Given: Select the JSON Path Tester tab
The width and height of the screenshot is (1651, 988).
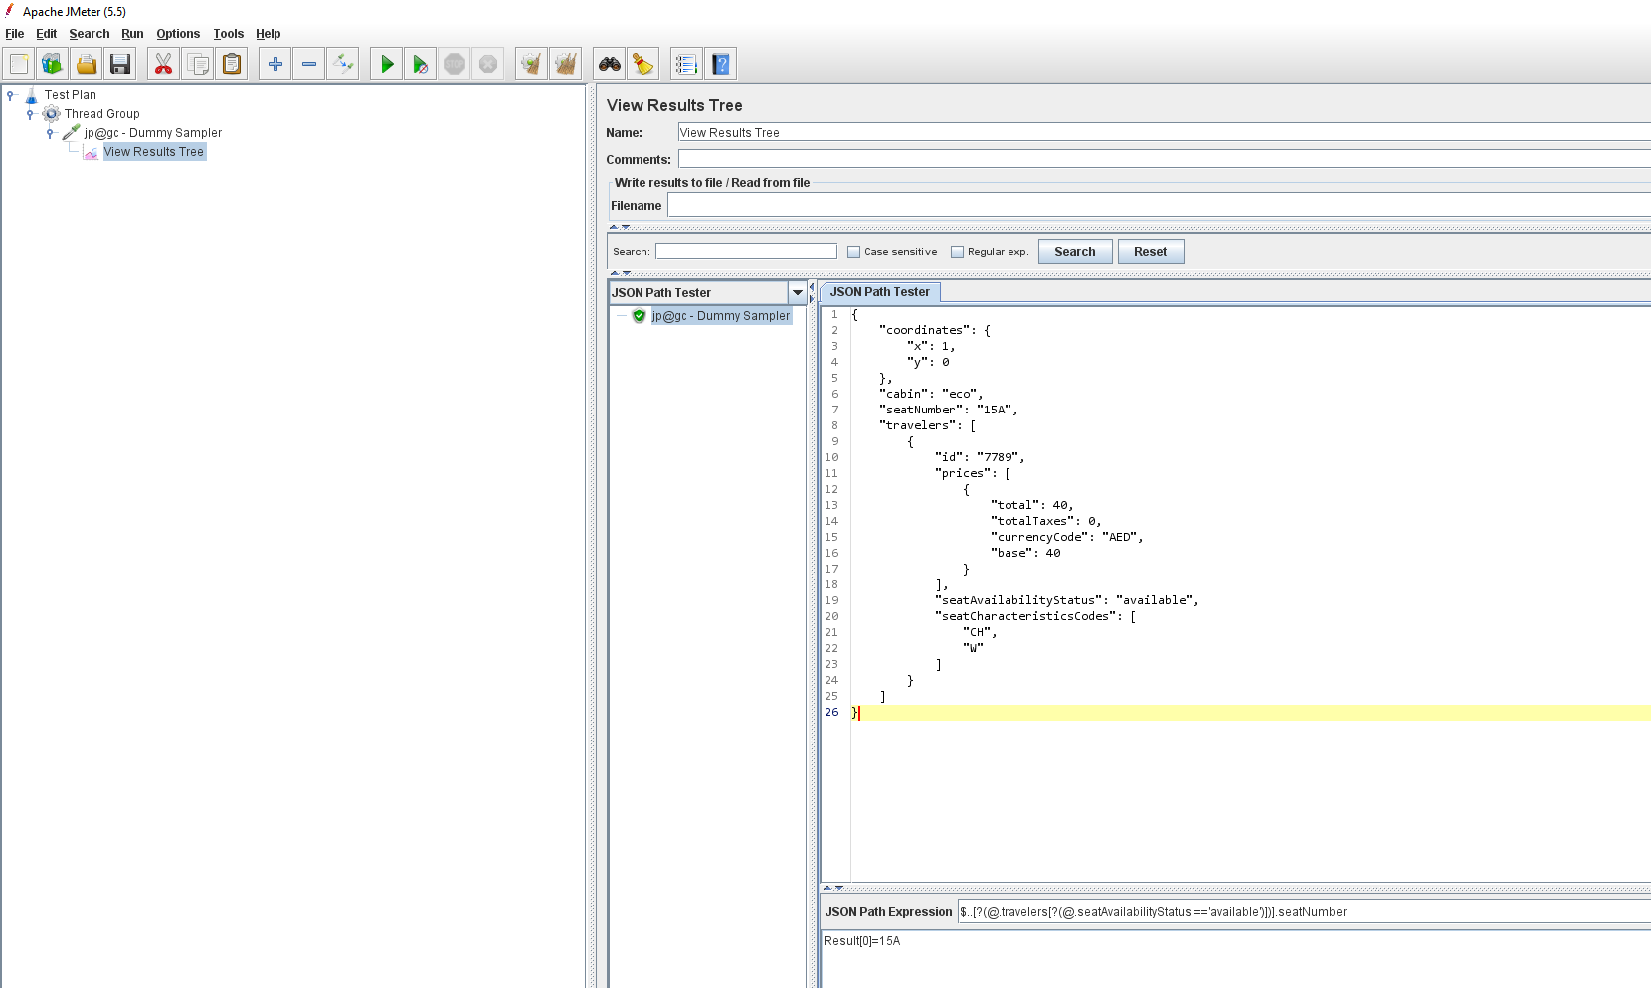Looking at the screenshot, I should click(880, 292).
